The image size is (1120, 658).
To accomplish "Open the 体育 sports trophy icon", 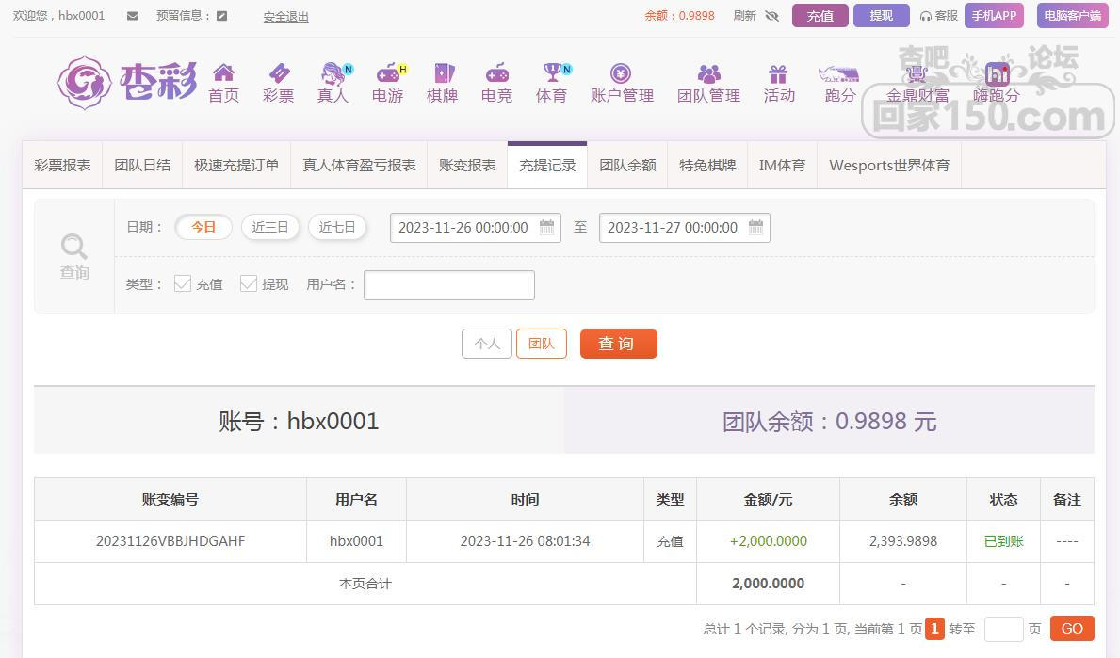I will [552, 73].
